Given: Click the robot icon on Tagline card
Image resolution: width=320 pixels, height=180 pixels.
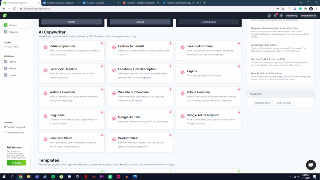Looking at the screenshot, I should click(182, 72).
